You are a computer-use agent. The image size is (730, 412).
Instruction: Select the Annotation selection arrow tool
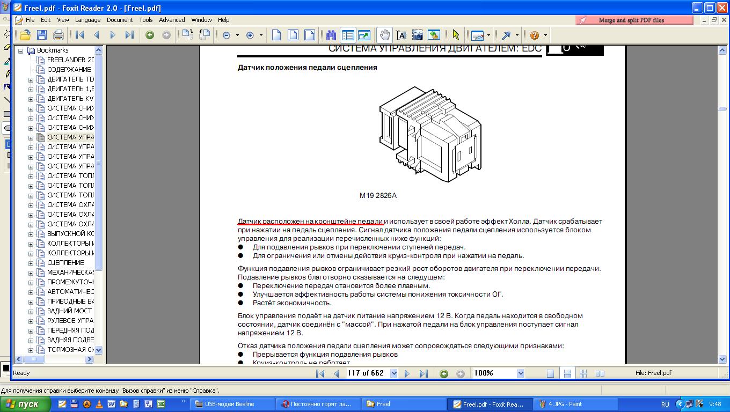tap(456, 35)
